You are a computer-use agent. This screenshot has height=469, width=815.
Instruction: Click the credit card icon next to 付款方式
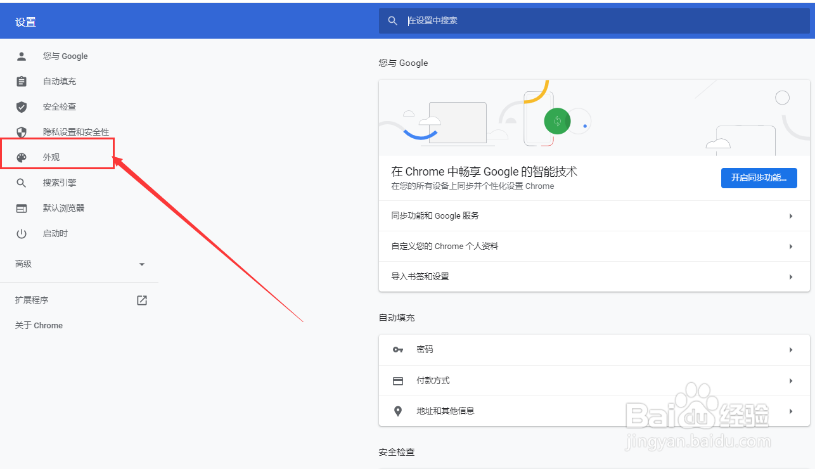(398, 381)
